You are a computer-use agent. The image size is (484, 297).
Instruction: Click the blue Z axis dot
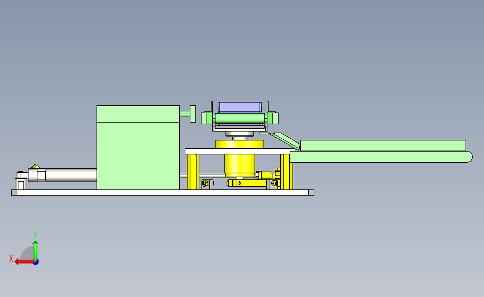click(36, 262)
